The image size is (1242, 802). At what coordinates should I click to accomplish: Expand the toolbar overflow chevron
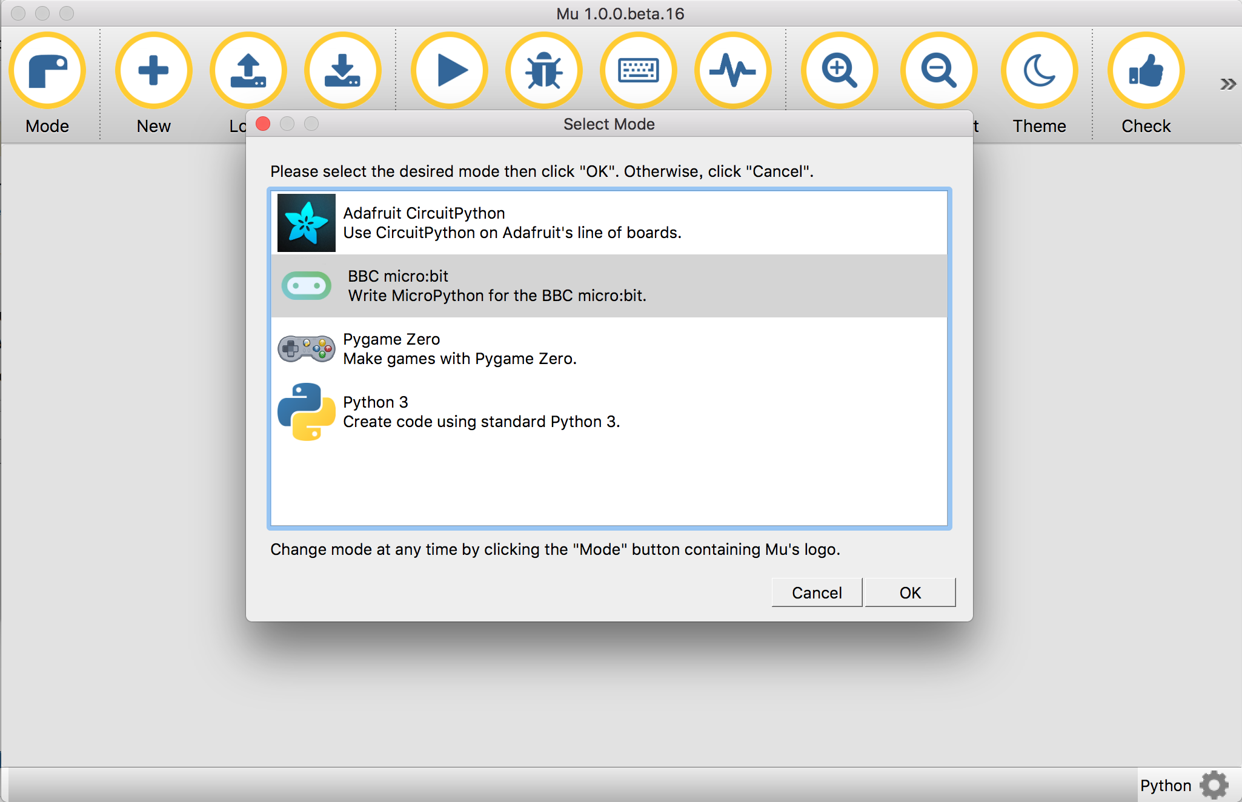(x=1227, y=84)
